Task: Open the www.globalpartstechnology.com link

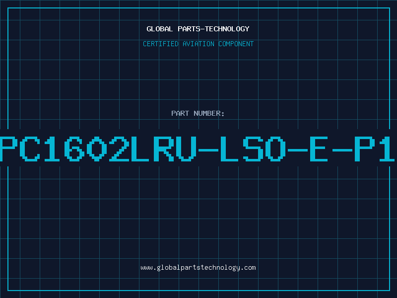Action: pos(198,268)
